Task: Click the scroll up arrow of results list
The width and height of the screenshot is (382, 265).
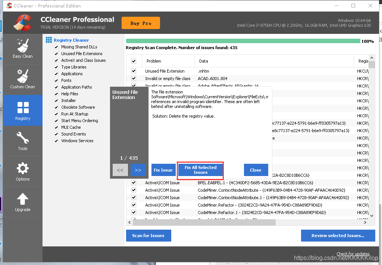Action: click(x=372, y=58)
